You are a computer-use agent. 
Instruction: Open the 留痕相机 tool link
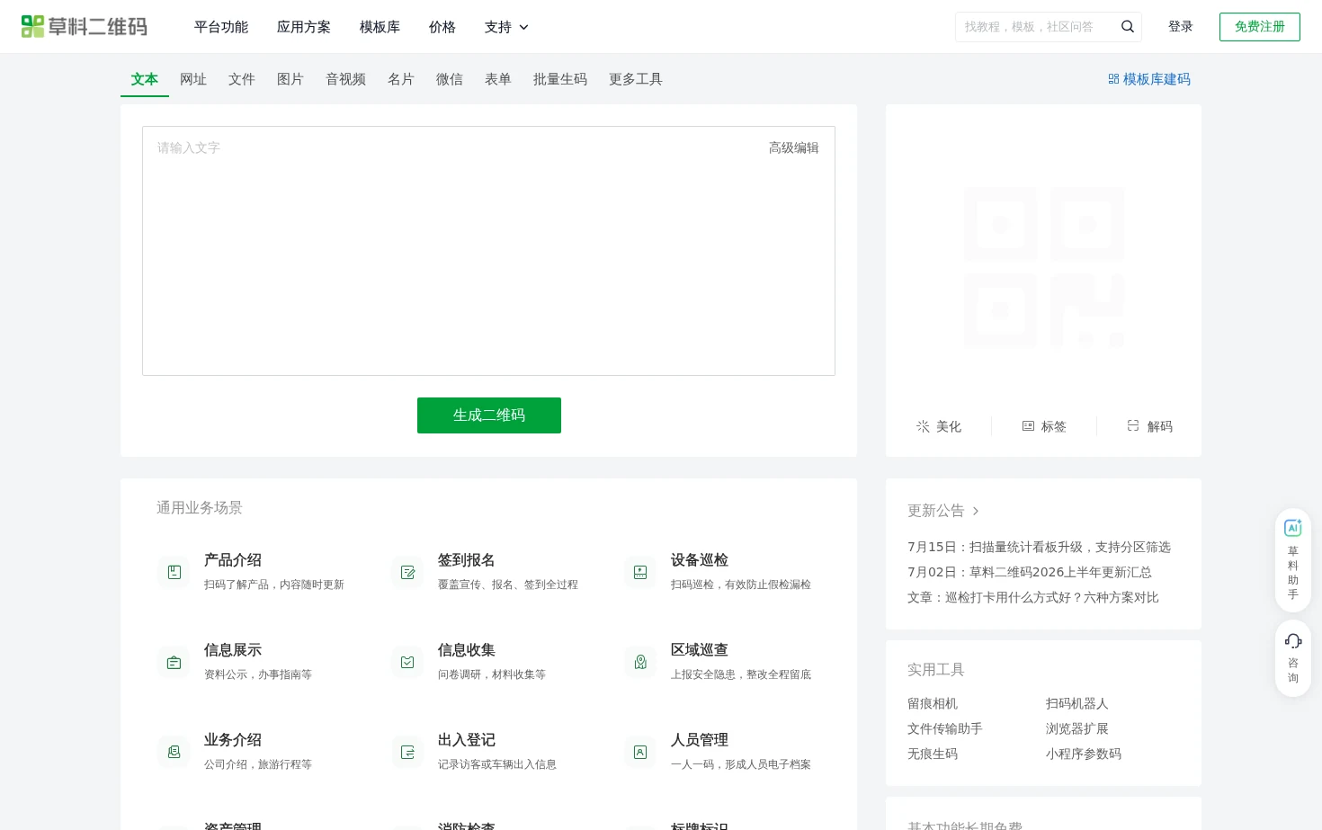(933, 703)
